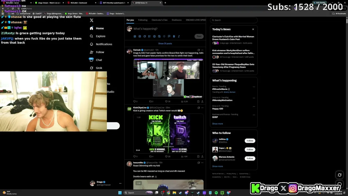This screenshot has height=196, width=348.
Task: Open more options on hexumlite post
Action: (202, 163)
